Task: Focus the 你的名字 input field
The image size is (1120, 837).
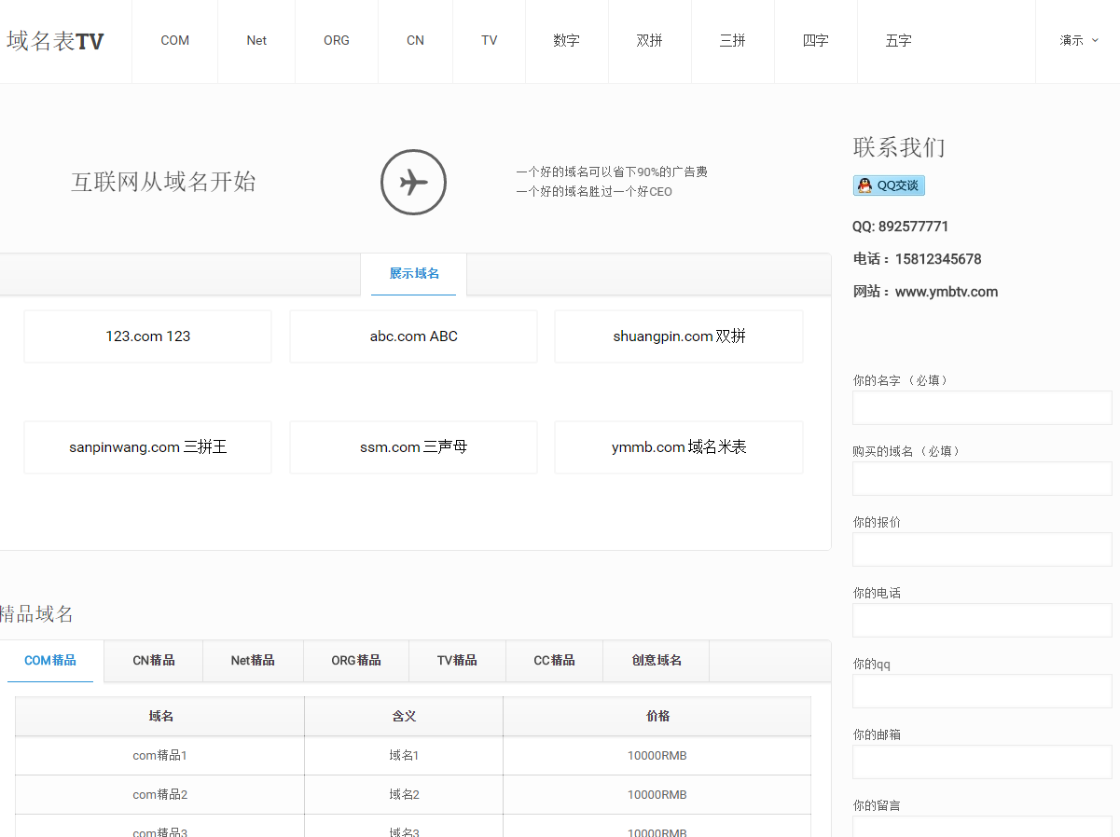Action: 982,408
